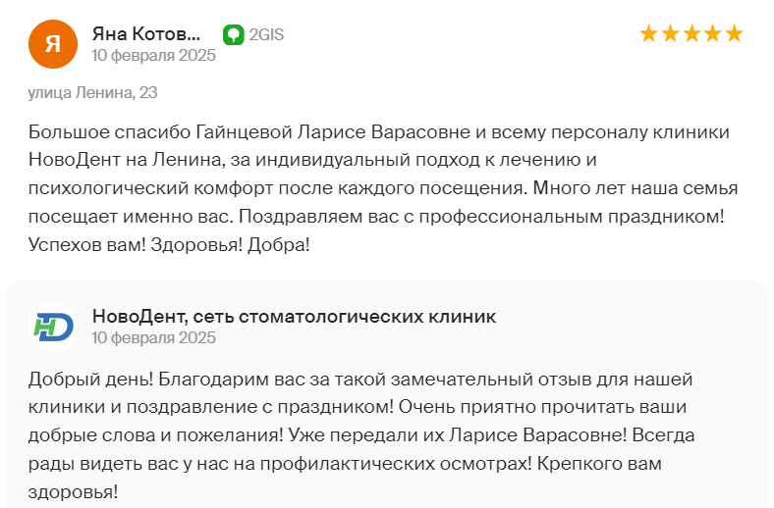The width and height of the screenshot is (774, 508).
Task: Click the phrase профессиональным праздником in the review
Action: [x=571, y=217]
